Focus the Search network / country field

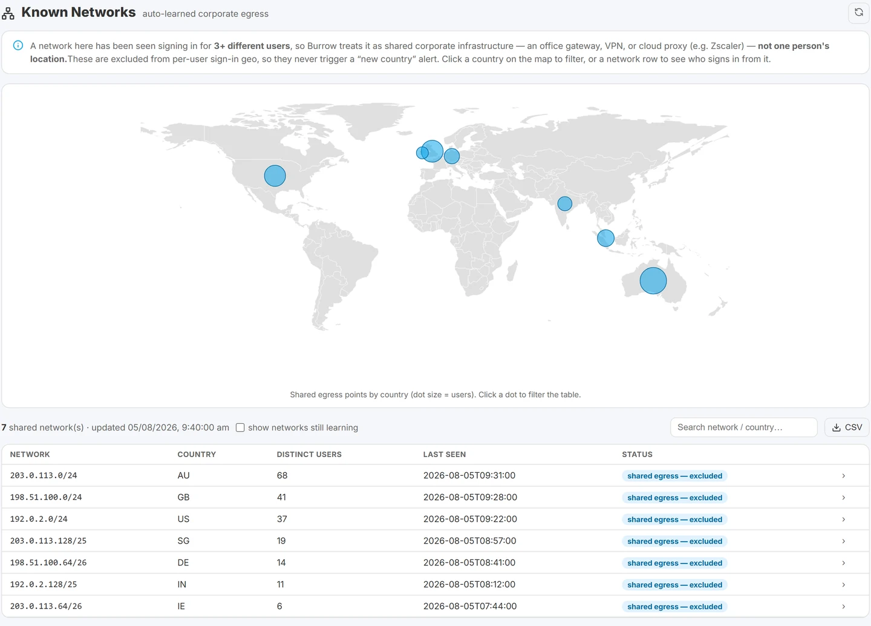pos(744,427)
